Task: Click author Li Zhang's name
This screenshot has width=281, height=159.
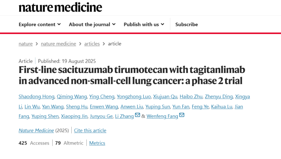Action: 124,116
